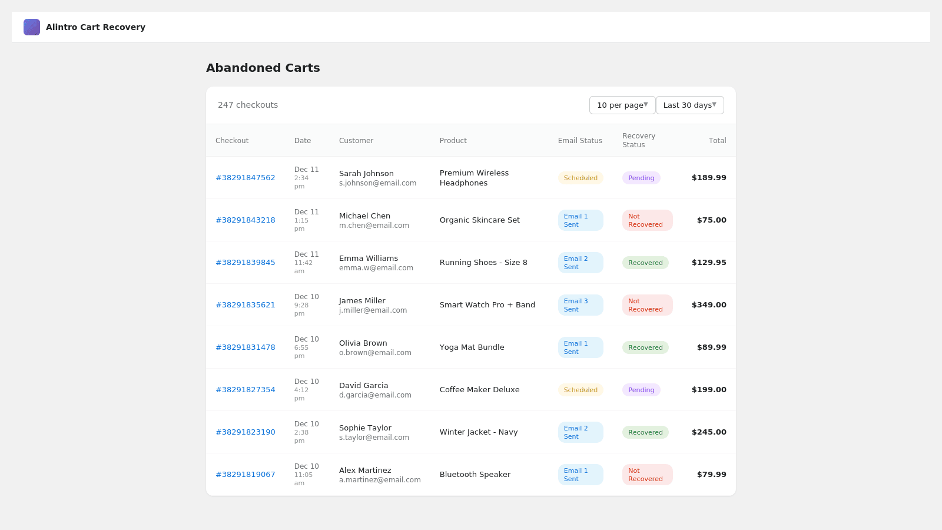The height and width of the screenshot is (530, 942).
Task: Open checkout #38291847562
Action: pos(246,177)
